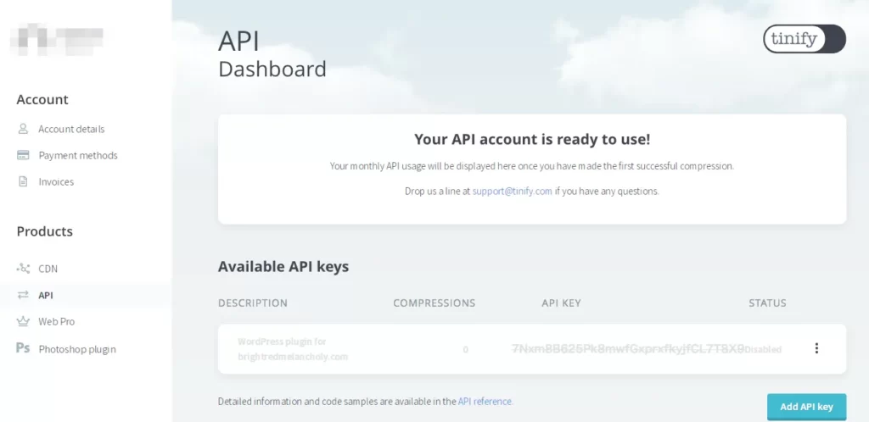
Task: Click the Payment methods card icon
Action: (23, 155)
